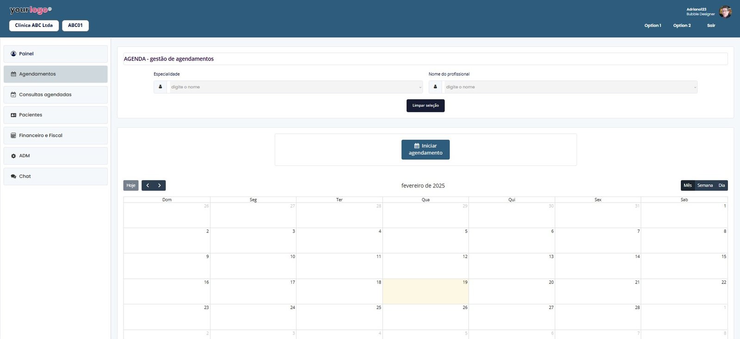This screenshot has height=339, width=740.
Task: Open Consultas agendadas in the sidebar
Action: coord(55,94)
